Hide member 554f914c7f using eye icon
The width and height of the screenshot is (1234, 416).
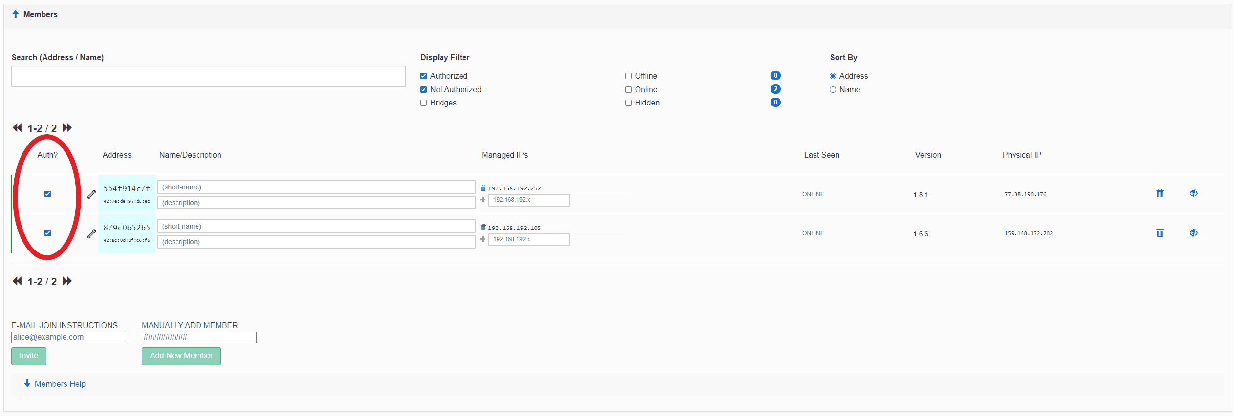click(x=1193, y=193)
